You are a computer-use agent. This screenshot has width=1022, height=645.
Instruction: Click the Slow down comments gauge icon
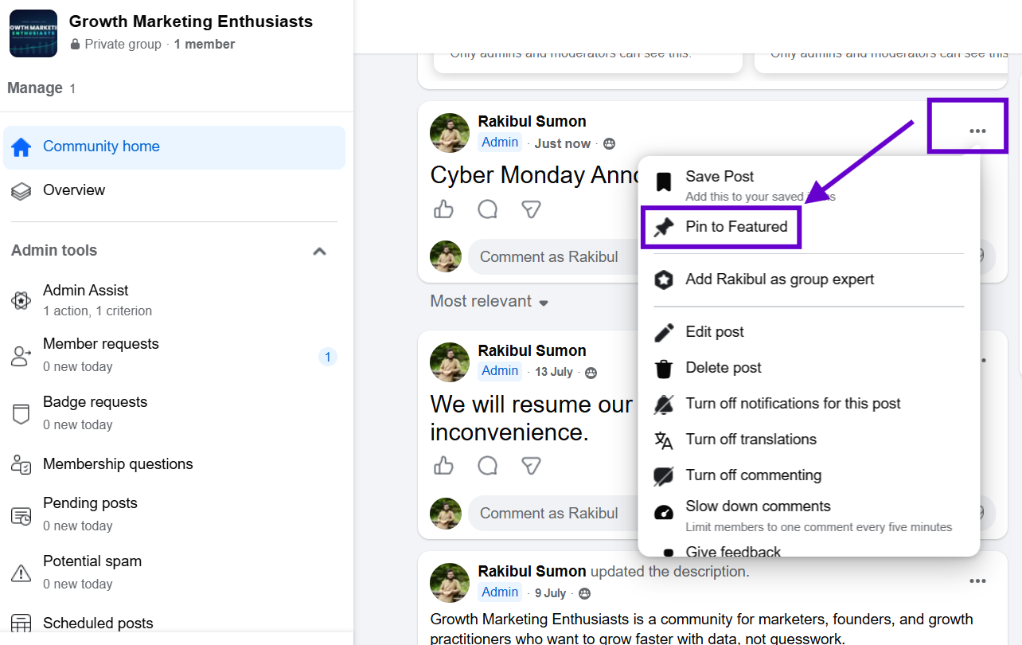point(663,512)
